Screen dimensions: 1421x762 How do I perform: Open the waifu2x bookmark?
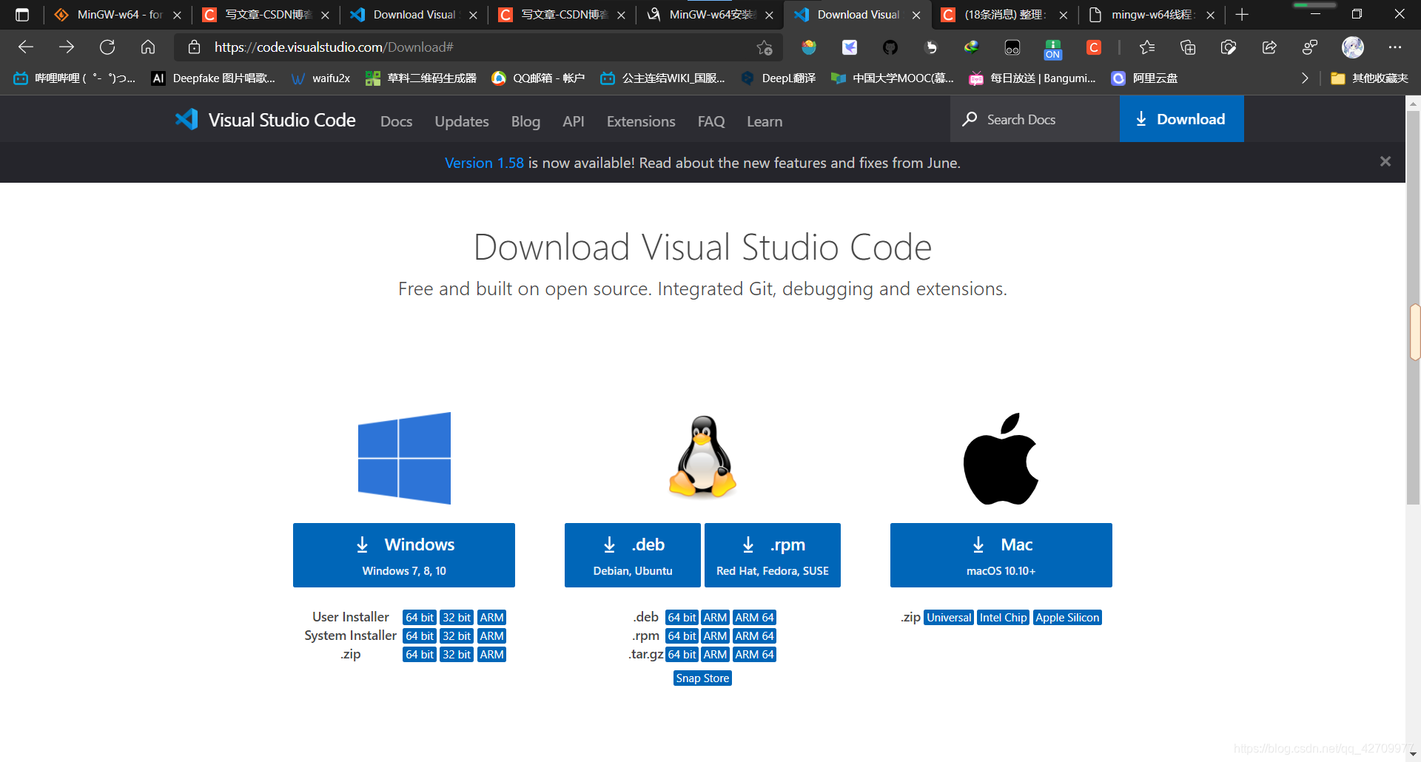click(320, 78)
